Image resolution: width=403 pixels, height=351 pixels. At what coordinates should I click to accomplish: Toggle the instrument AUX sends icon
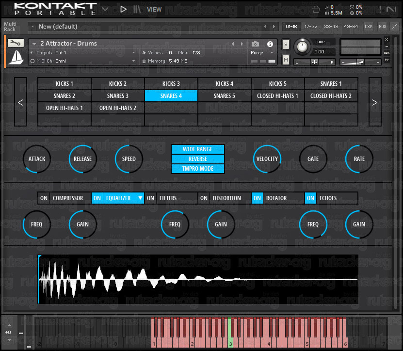point(387,53)
